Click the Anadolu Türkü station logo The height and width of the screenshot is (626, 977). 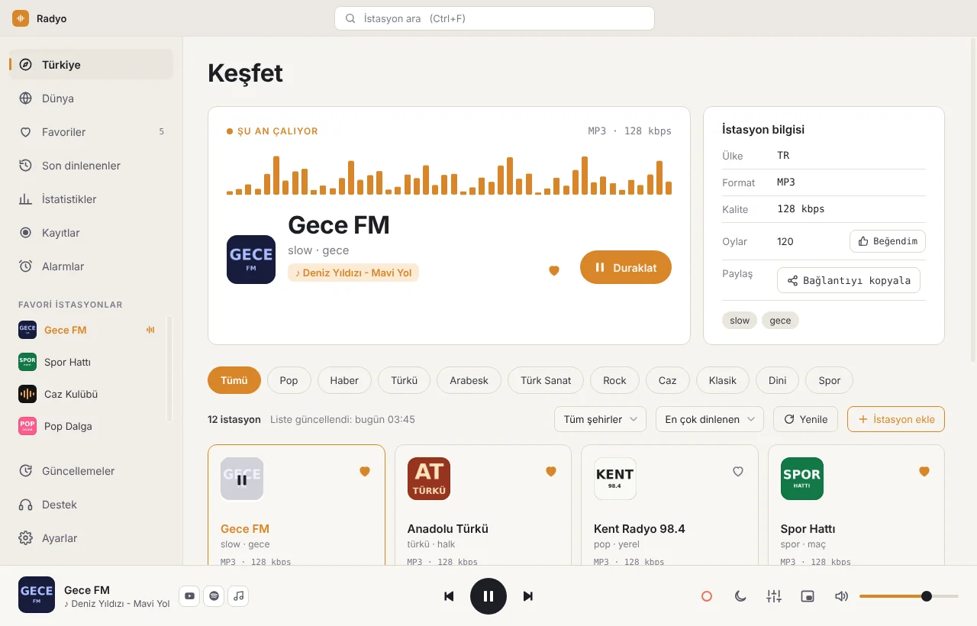429,479
